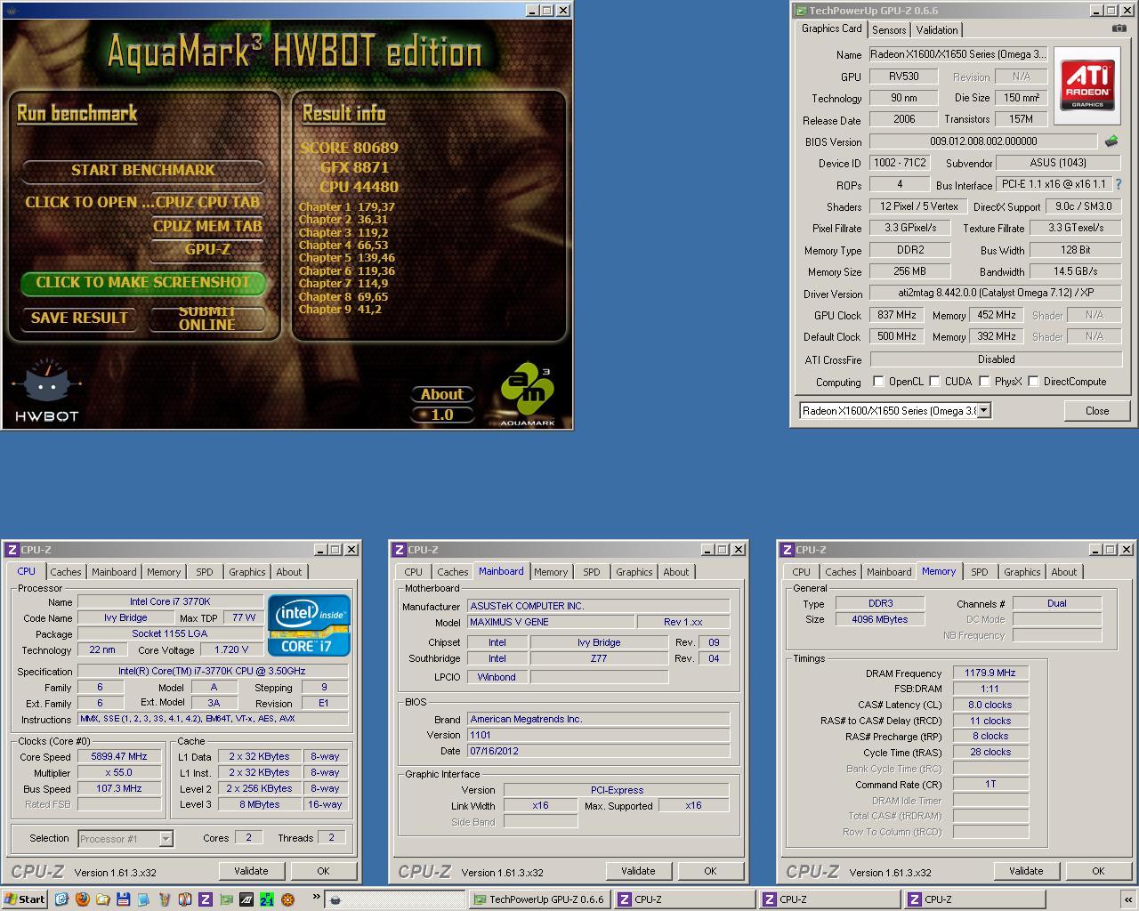Open Internet Explorer from quick launch
The image size is (1139, 911).
pyautogui.click(x=61, y=899)
